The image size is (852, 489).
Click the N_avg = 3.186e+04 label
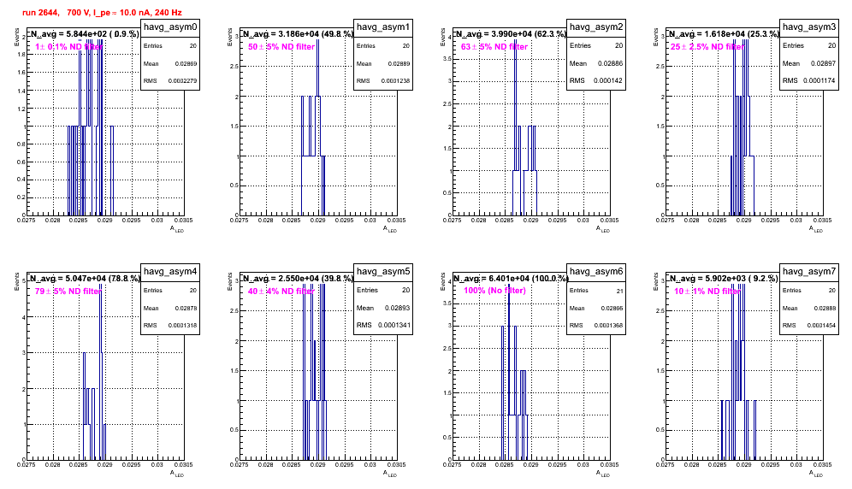click(297, 33)
